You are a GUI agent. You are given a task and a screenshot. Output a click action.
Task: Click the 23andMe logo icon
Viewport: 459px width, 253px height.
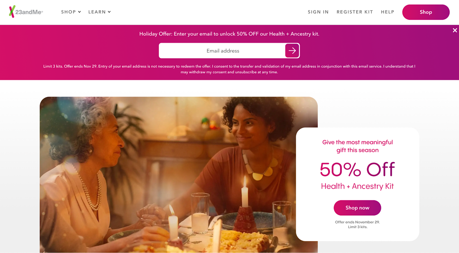(12, 12)
